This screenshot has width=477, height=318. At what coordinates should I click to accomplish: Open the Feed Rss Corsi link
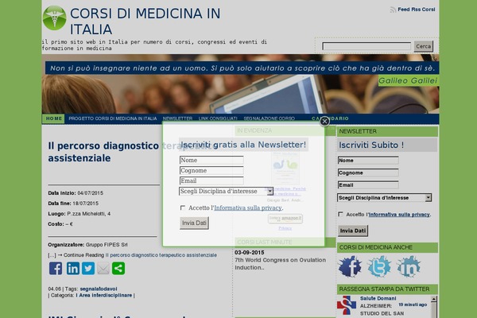click(416, 10)
